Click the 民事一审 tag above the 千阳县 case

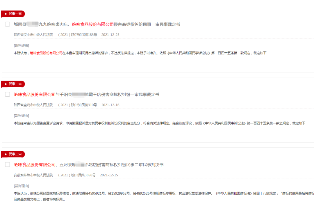pos(13,84)
